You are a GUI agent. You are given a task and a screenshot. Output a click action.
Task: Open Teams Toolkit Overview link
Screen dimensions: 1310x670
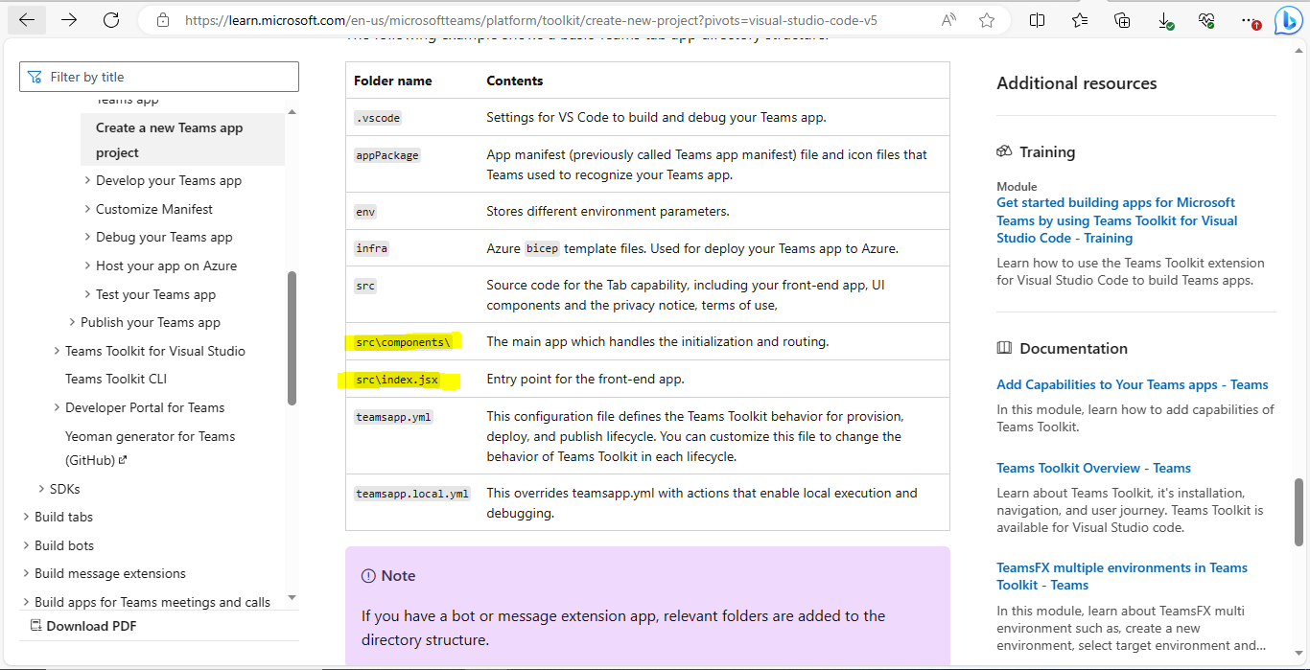[1092, 468]
